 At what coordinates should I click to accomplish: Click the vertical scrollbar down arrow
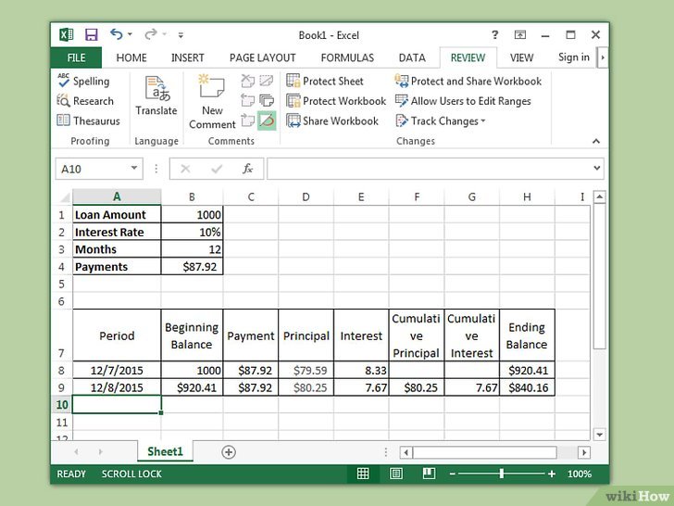point(599,435)
